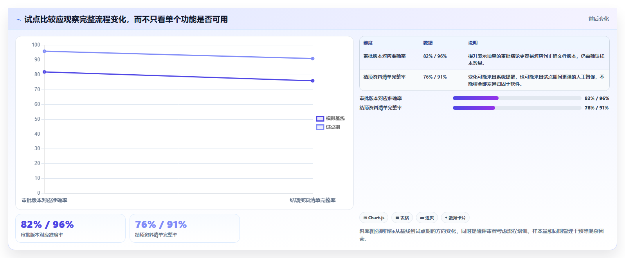Click 模拟基线 data point at 82
This screenshot has height=258, width=625.
[44, 72]
